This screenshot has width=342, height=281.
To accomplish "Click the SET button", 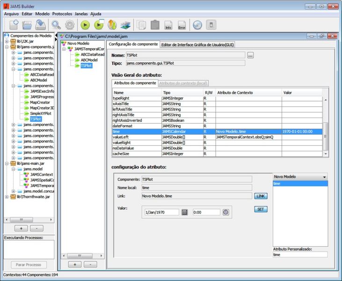I will click(x=261, y=209).
